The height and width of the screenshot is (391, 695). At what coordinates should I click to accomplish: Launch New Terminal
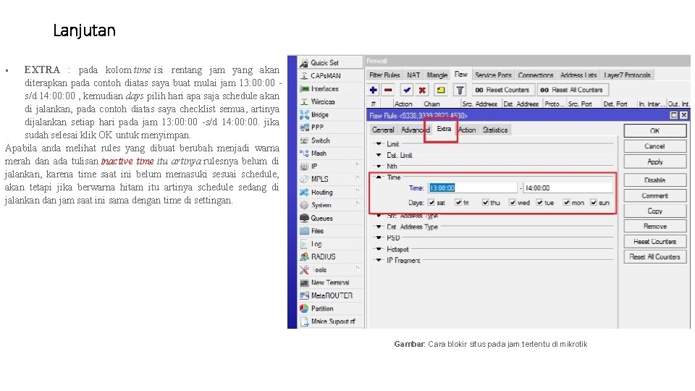330,282
